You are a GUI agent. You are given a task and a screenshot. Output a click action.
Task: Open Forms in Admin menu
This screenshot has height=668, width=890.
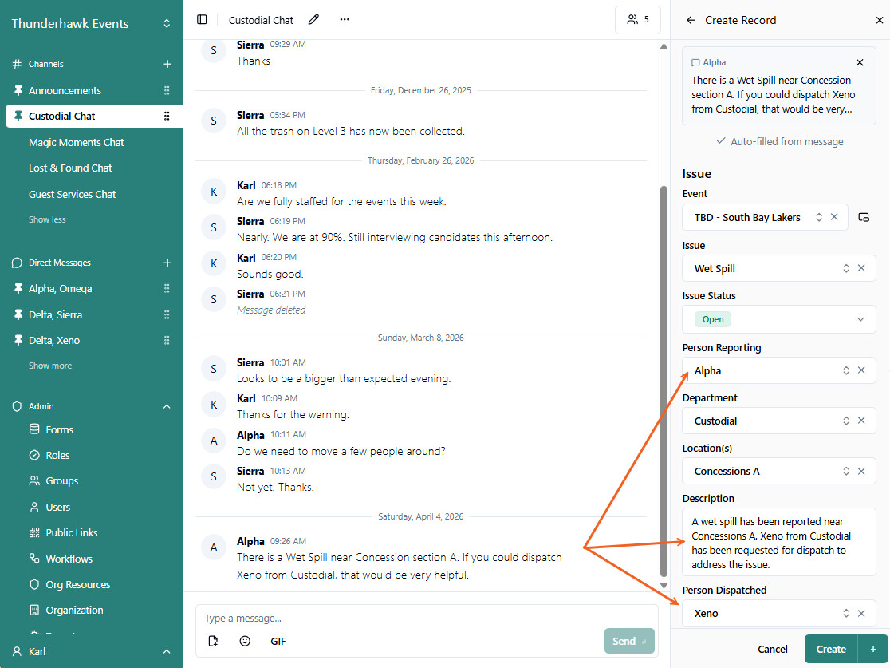(x=59, y=430)
